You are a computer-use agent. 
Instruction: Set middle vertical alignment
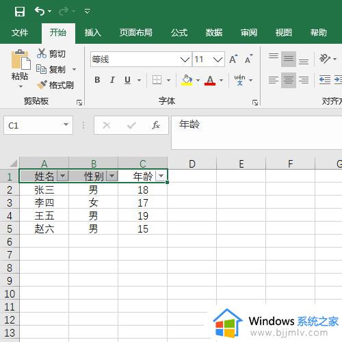(x=289, y=59)
